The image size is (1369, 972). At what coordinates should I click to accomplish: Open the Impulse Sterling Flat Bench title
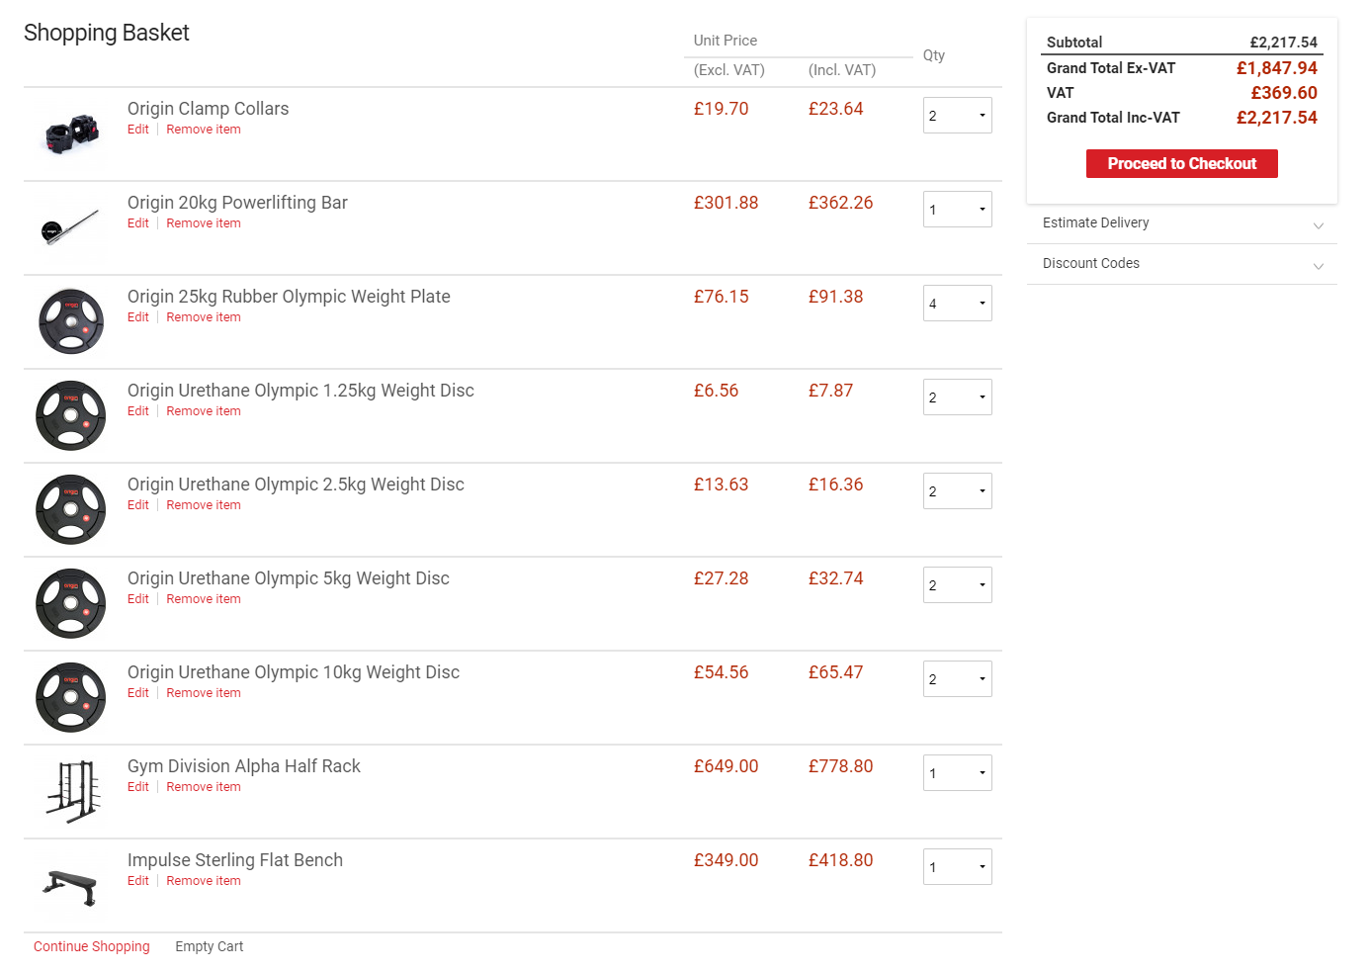tap(235, 860)
